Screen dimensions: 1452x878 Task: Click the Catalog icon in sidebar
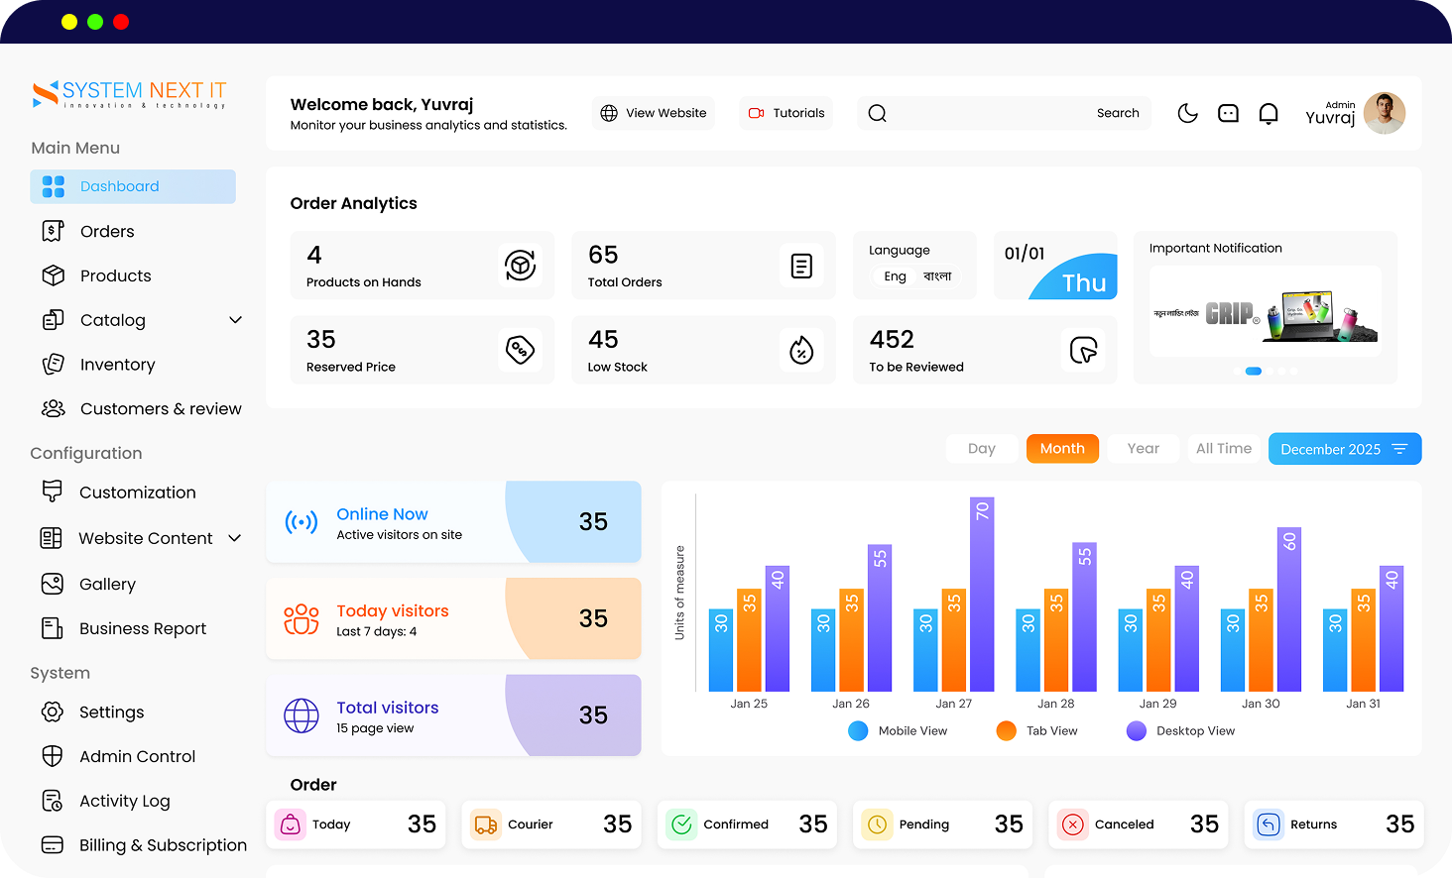[54, 320]
